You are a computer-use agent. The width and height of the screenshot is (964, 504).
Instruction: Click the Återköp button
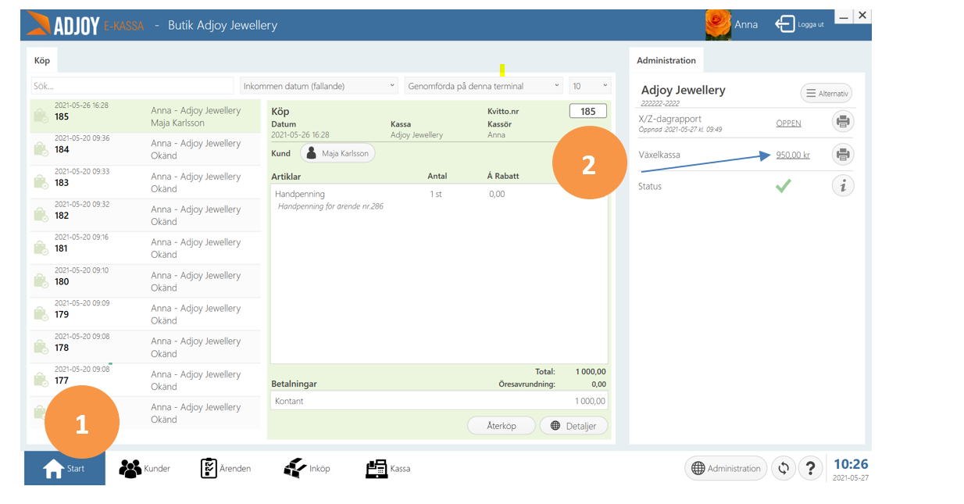(502, 426)
